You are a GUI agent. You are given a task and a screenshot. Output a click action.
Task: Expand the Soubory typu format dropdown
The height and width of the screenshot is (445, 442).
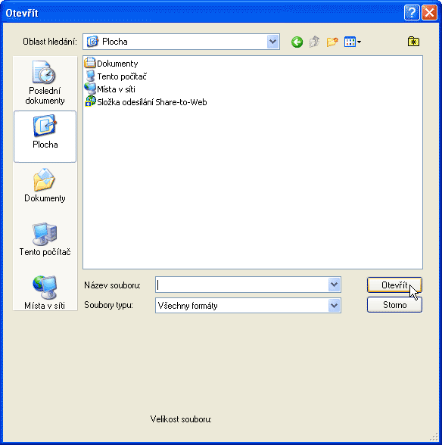click(335, 306)
